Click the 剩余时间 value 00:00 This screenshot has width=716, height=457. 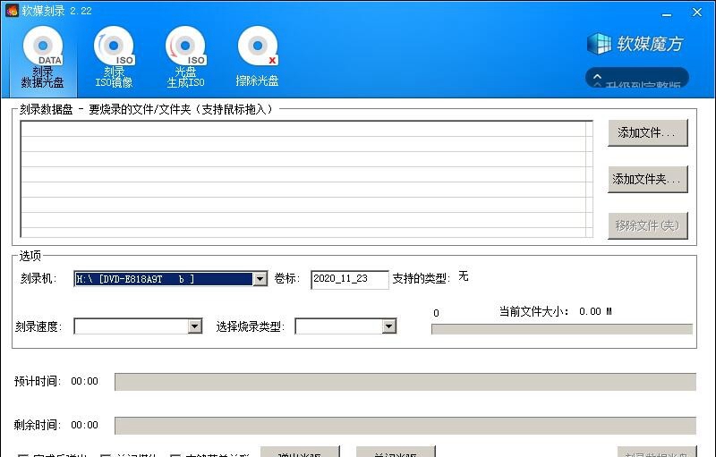(84, 425)
